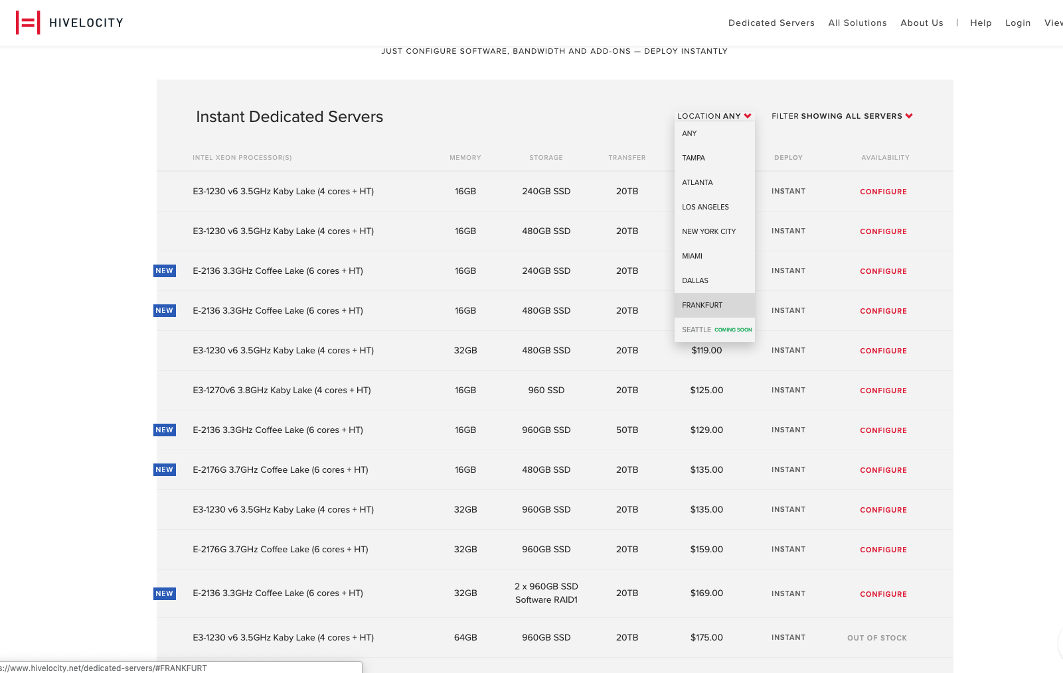Open the All Solutions menu
Image resolution: width=1063 pixels, height=673 pixels.
[x=857, y=23]
